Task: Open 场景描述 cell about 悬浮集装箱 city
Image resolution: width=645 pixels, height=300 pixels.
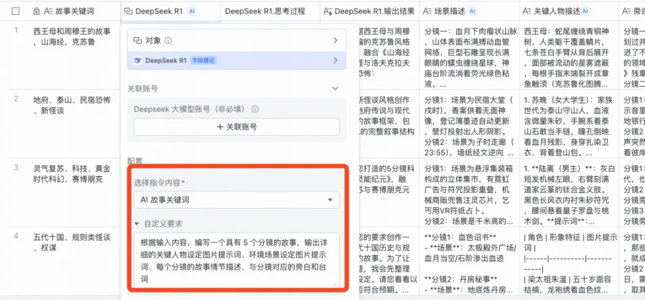Action: (470, 192)
